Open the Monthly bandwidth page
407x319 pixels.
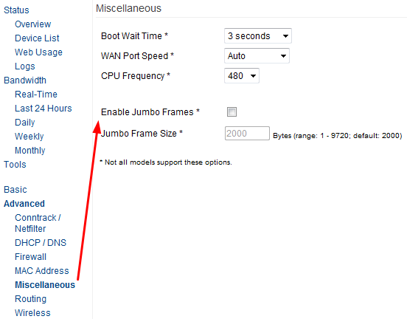[29, 151]
